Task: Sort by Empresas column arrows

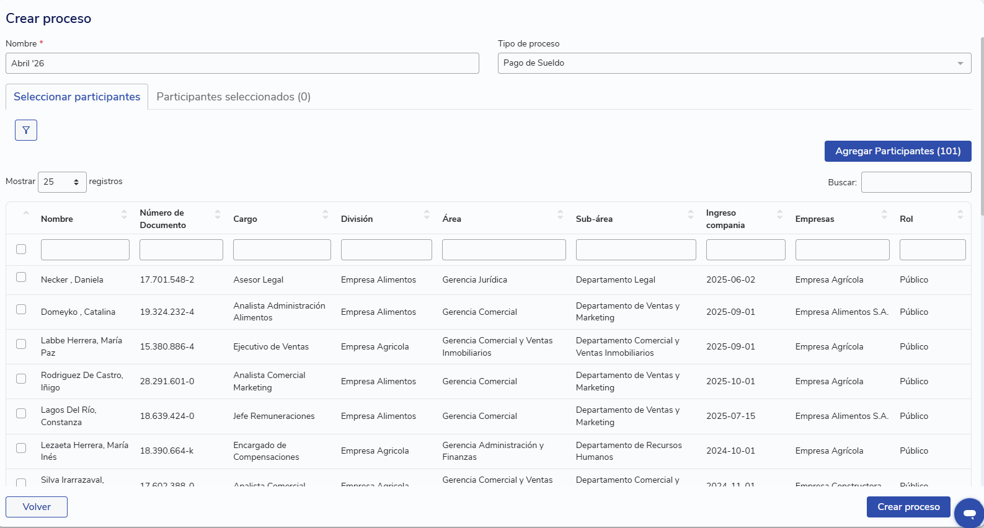Action: click(884, 214)
